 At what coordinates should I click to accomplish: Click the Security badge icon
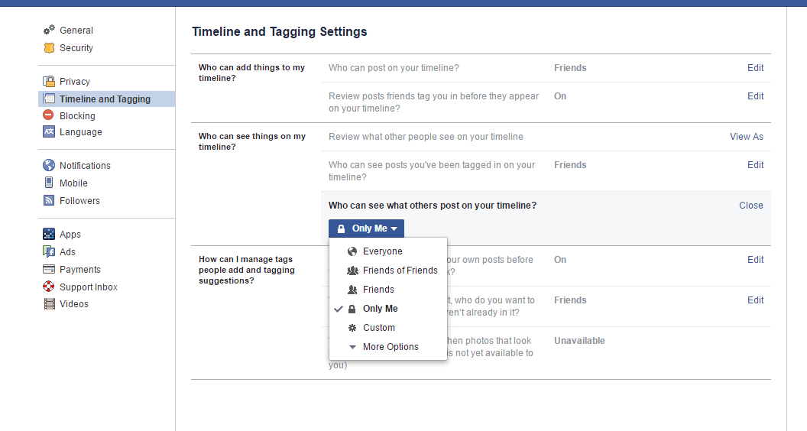coord(49,47)
